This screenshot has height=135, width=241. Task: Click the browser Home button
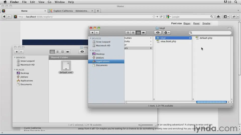(x=218, y=17)
